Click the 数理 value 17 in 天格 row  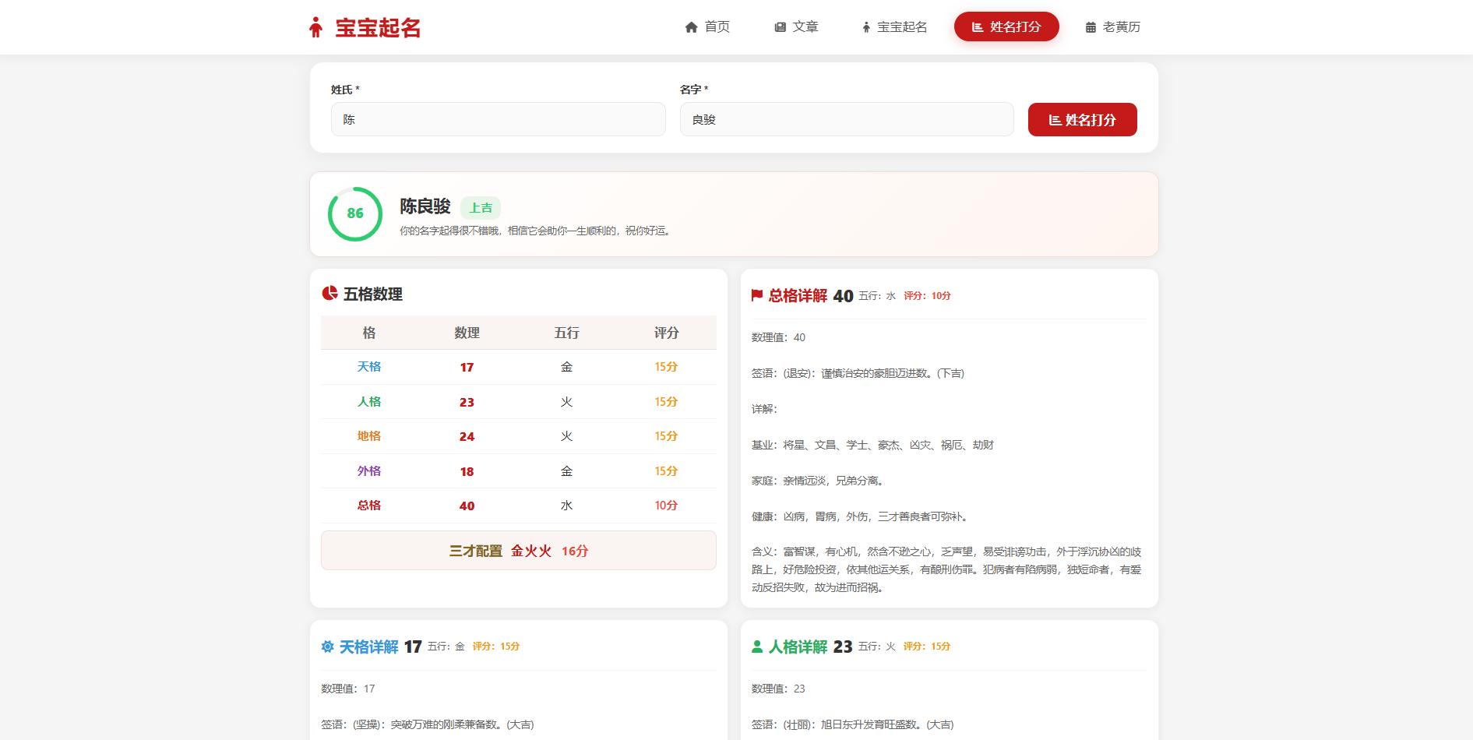pos(467,368)
